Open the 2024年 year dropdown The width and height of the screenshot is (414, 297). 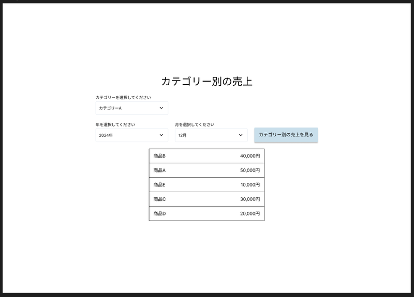(132, 135)
